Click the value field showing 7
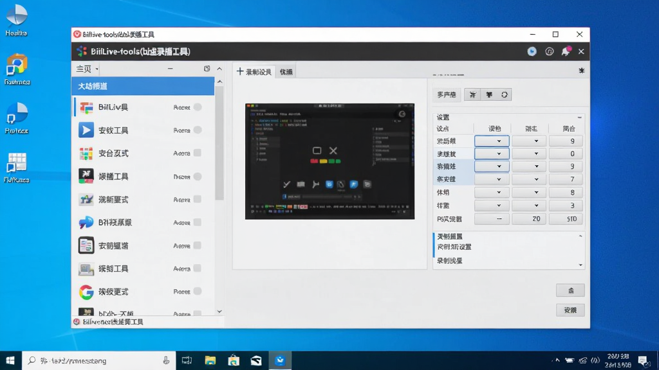 (566, 179)
